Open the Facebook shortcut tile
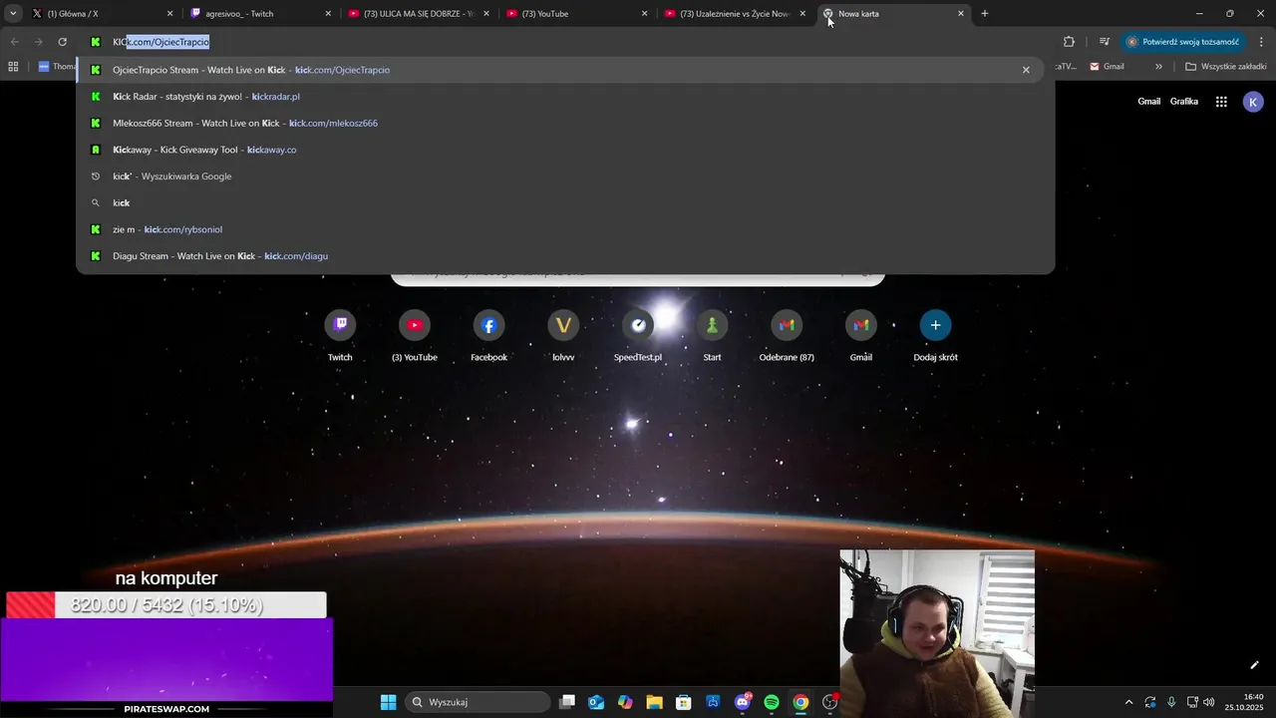 [488, 325]
